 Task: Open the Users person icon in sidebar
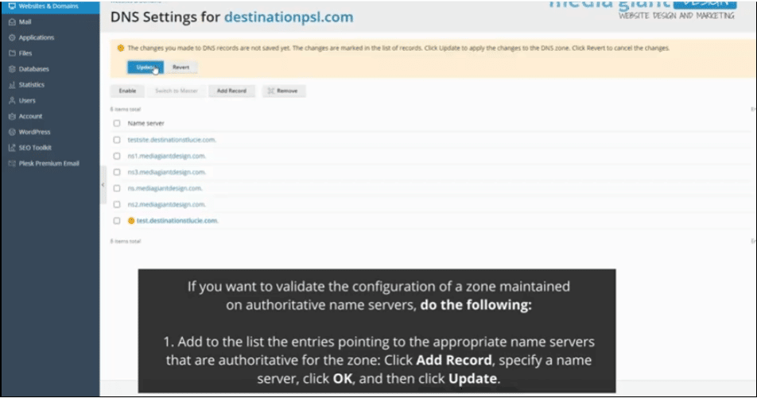click(12, 100)
